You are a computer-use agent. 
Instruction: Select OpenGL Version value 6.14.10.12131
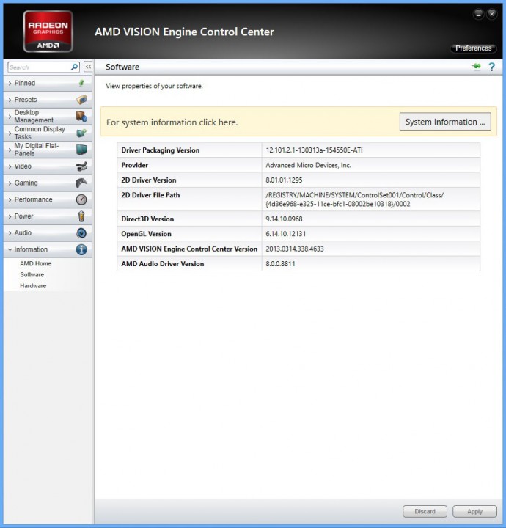pos(286,234)
